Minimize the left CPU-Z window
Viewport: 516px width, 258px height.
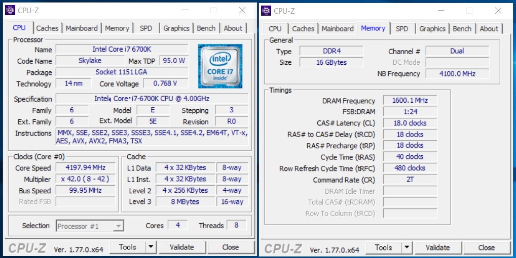tap(185, 10)
